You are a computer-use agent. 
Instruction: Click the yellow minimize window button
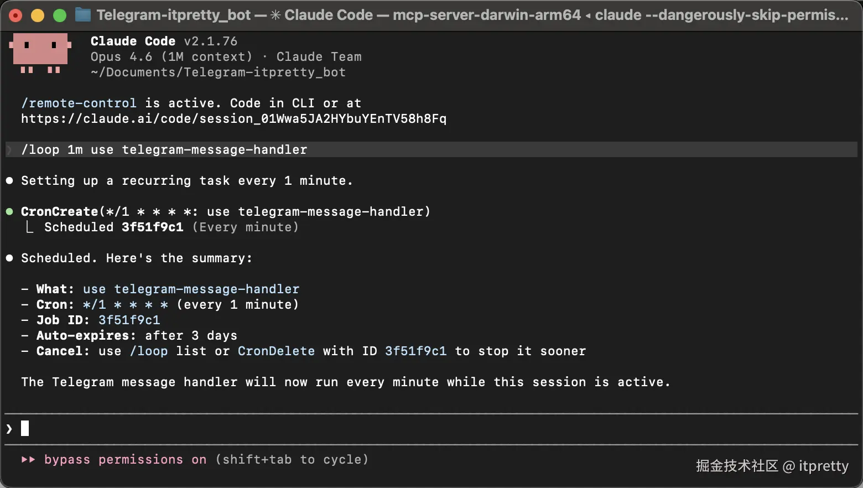tap(38, 15)
